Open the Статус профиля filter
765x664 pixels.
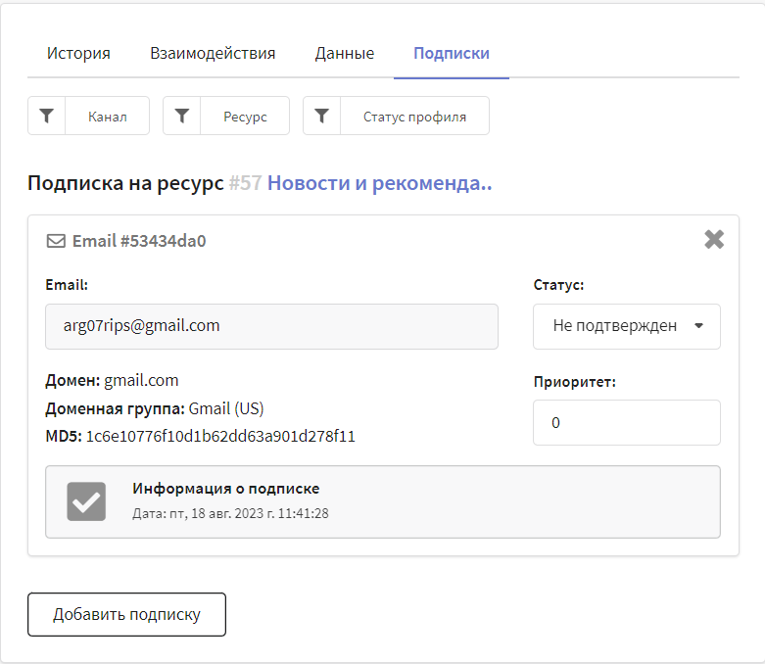tap(414, 116)
